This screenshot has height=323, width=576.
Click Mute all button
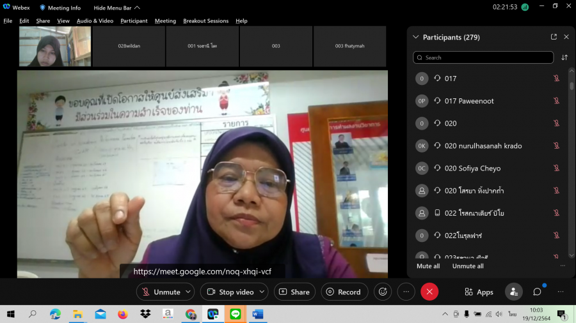(428, 266)
